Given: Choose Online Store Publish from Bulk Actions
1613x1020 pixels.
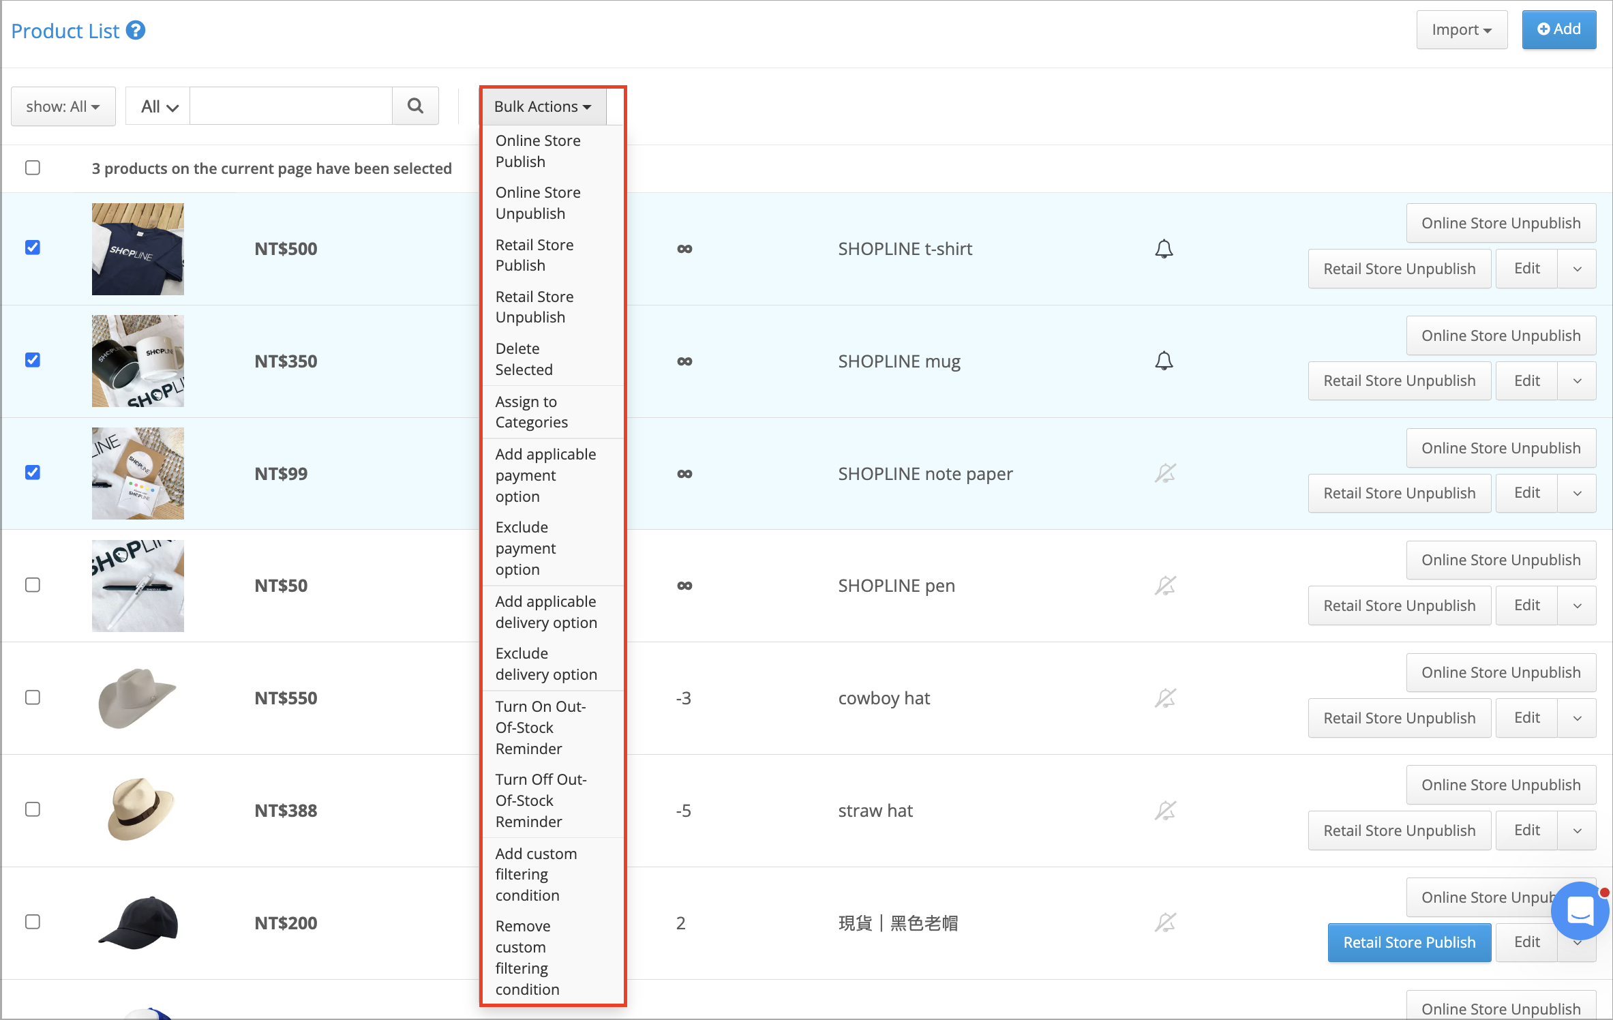Looking at the screenshot, I should [553, 151].
